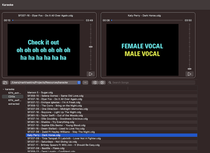The image size is (210, 153).
Task: Select Sophie Ellis Bextor - Young Blood.cdg
Action: click(x=111, y=125)
